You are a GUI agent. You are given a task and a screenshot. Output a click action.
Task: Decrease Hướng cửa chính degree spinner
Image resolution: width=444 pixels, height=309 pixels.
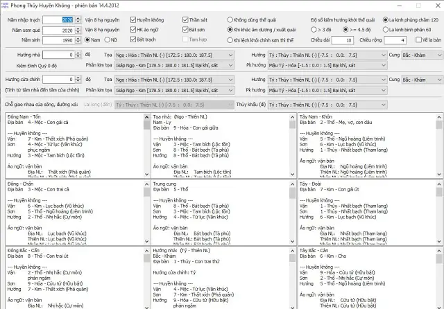pos(78,82)
